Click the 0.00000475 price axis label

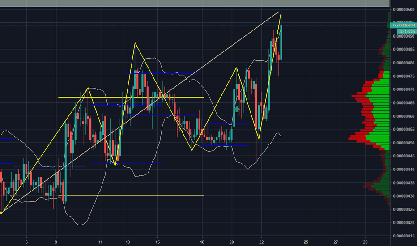404,76
